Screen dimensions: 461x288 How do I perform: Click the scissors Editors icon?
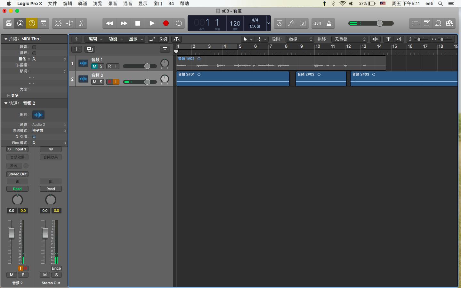point(81,23)
